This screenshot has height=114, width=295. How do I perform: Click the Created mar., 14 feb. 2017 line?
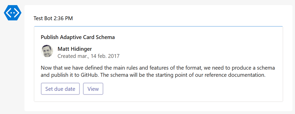click(x=88, y=56)
